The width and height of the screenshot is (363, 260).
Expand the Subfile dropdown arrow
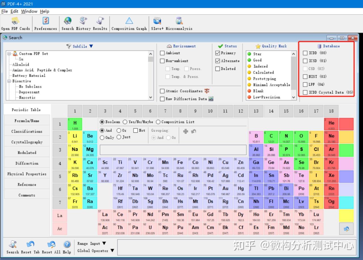coord(91,46)
